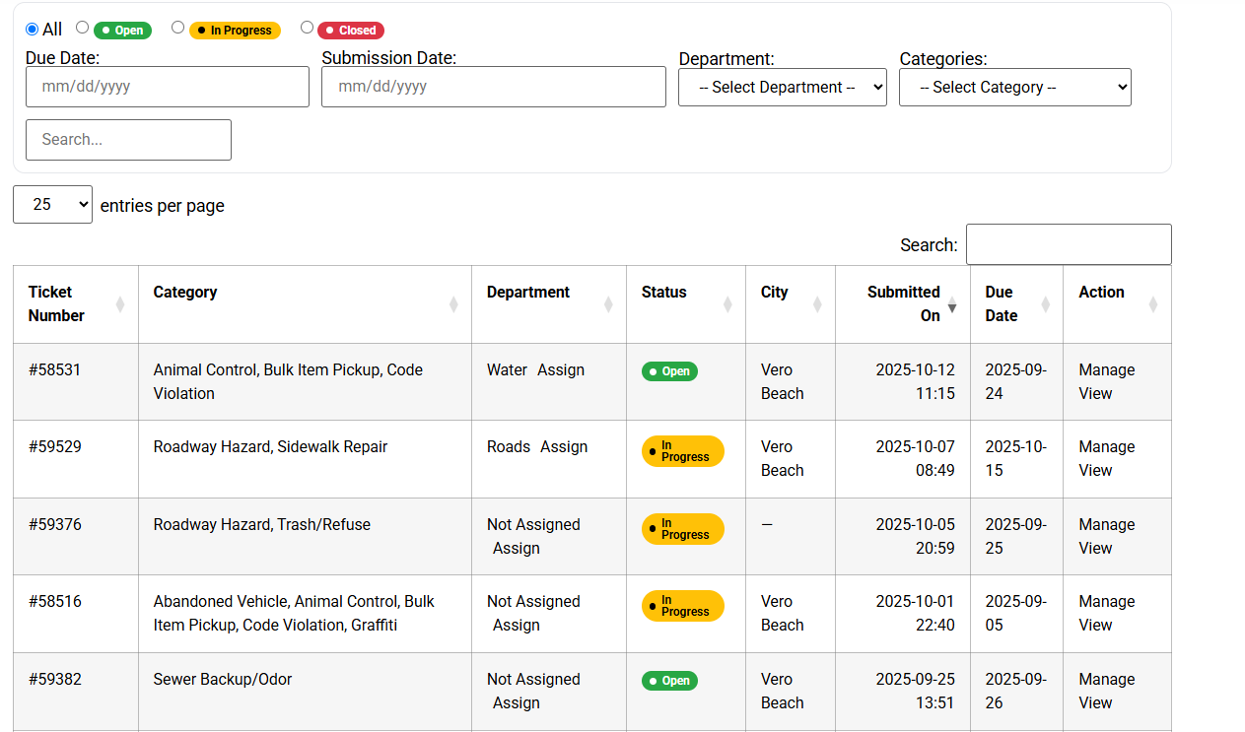Sort by City column arrow icon
The height and width of the screenshot is (732, 1245).
(817, 304)
